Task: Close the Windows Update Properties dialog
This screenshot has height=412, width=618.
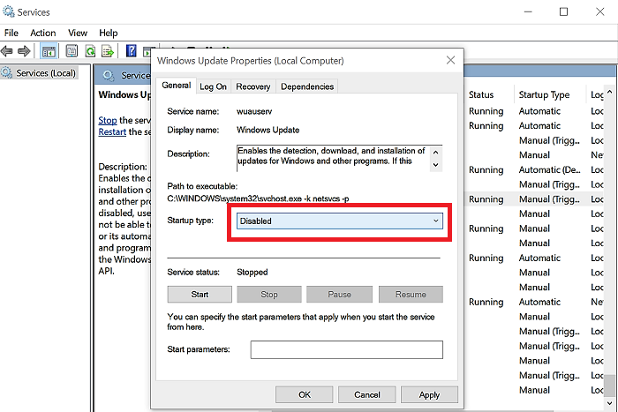Action: [x=450, y=60]
